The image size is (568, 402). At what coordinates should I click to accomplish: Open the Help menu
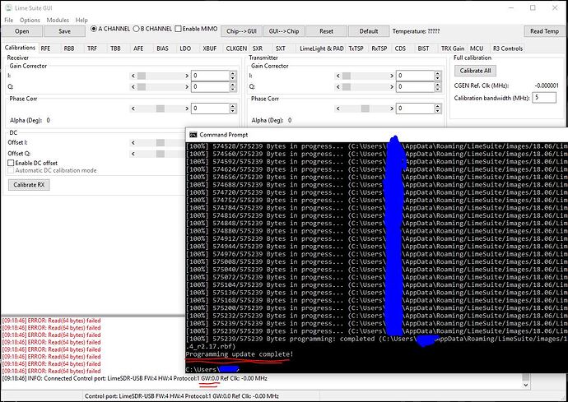pos(81,20)
